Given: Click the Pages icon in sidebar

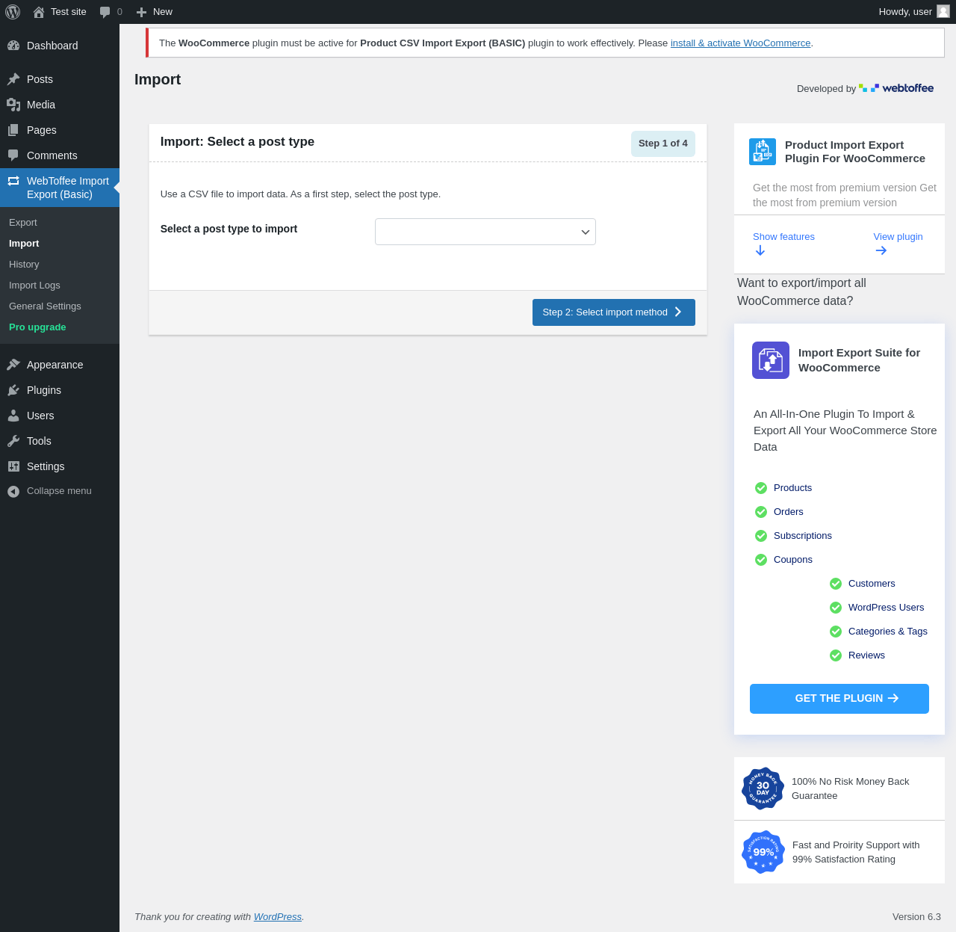Looking at the screenshot, I should 13,130.
